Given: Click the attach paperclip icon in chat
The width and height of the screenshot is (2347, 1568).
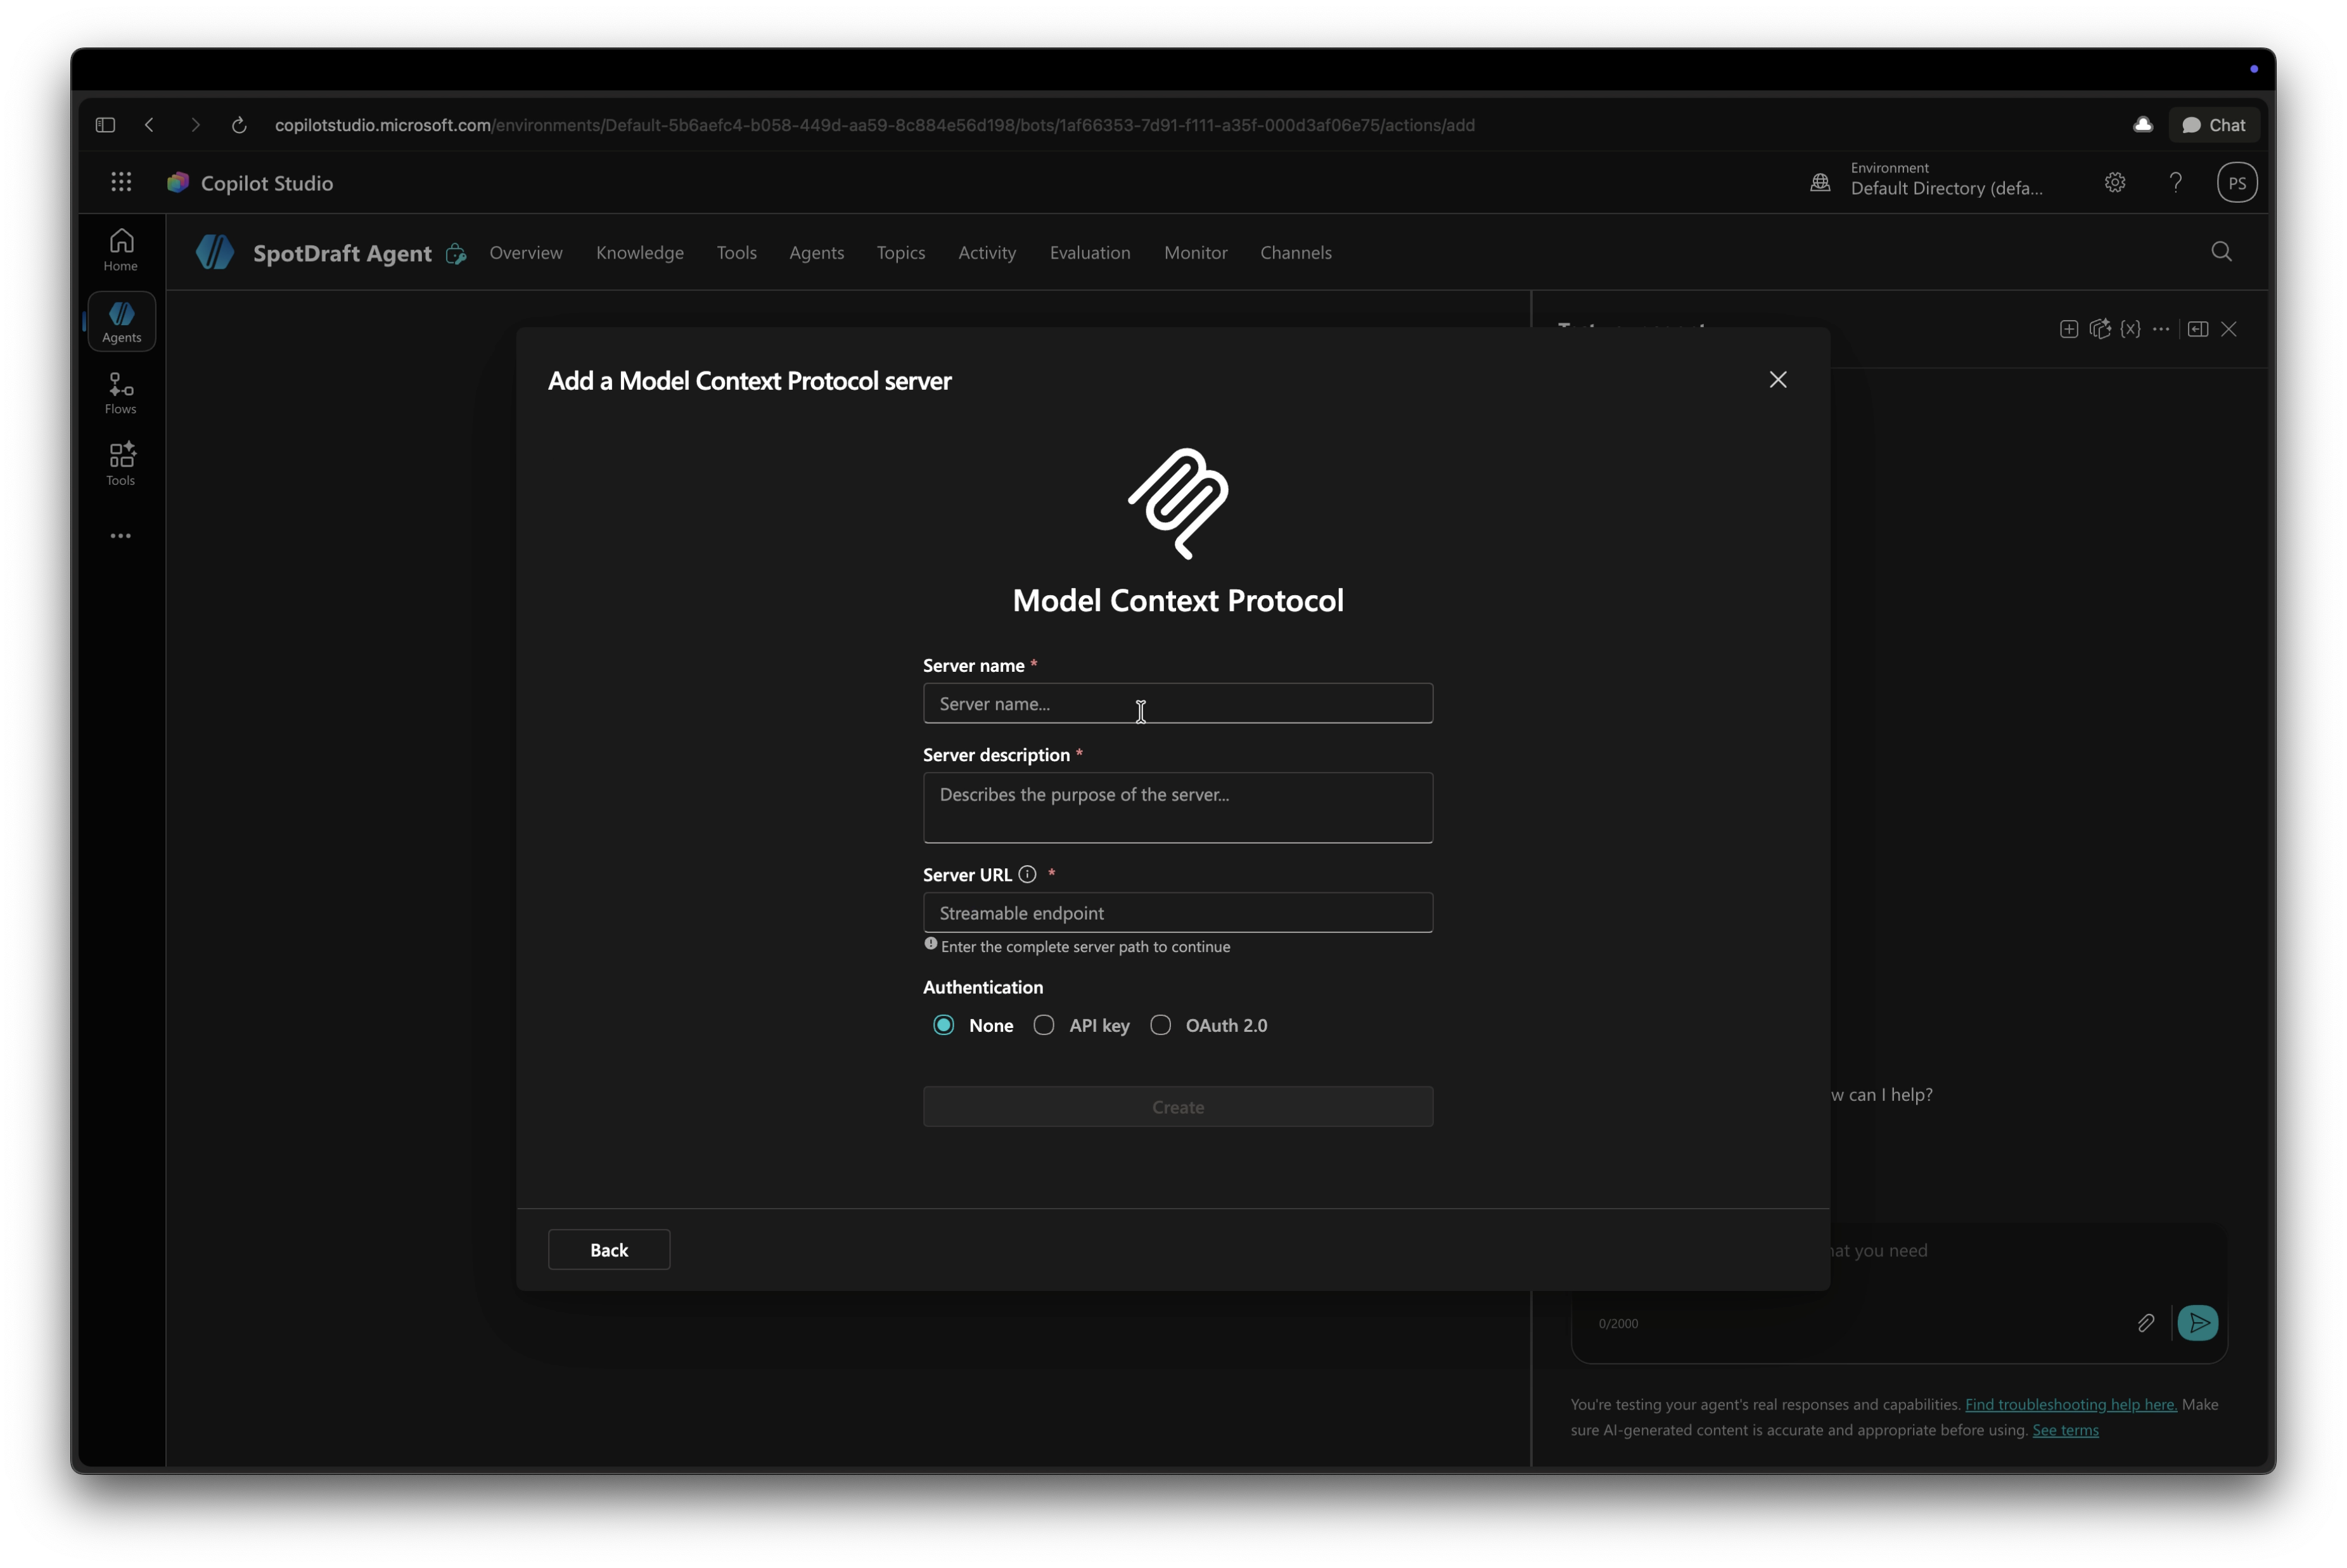Looking at the screenshot, I should (x=2145, y=1324).
